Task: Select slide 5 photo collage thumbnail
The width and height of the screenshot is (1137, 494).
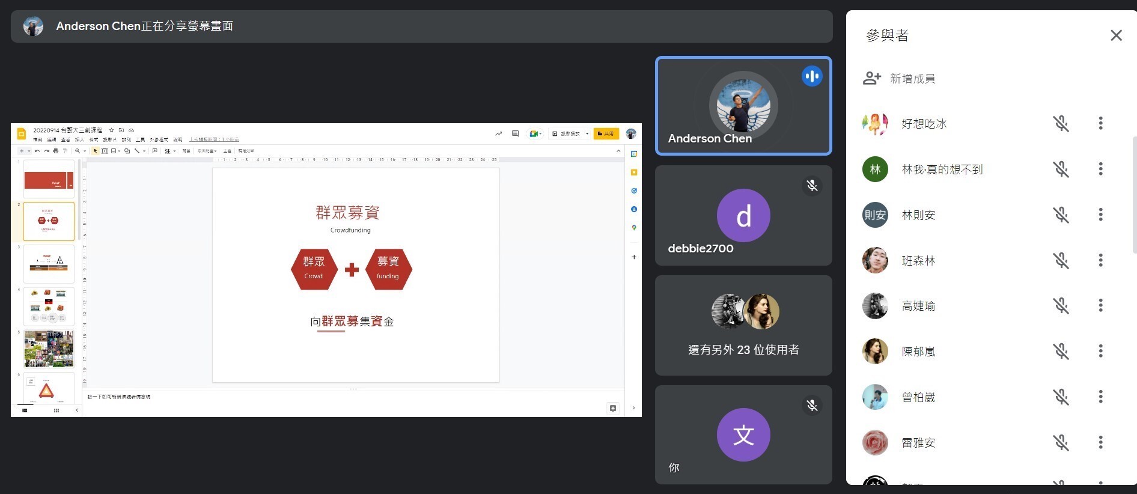Action: tap(49, 349)
